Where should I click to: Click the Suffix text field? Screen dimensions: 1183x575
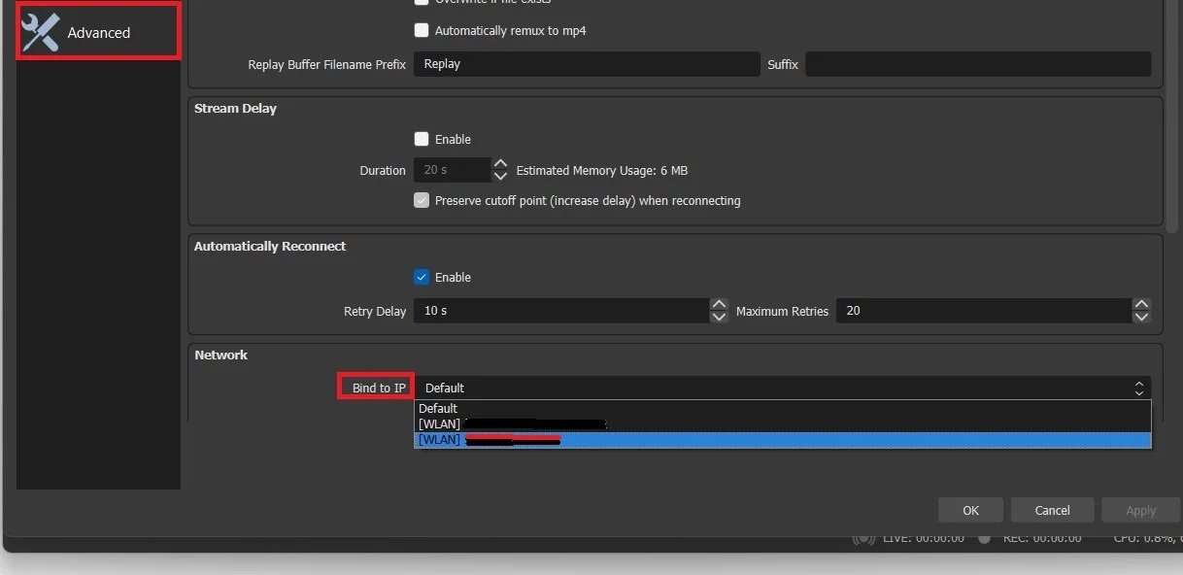(979, 64)
